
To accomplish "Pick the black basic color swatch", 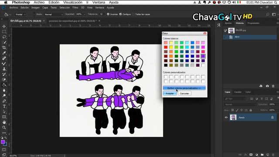I will [166, 65].
